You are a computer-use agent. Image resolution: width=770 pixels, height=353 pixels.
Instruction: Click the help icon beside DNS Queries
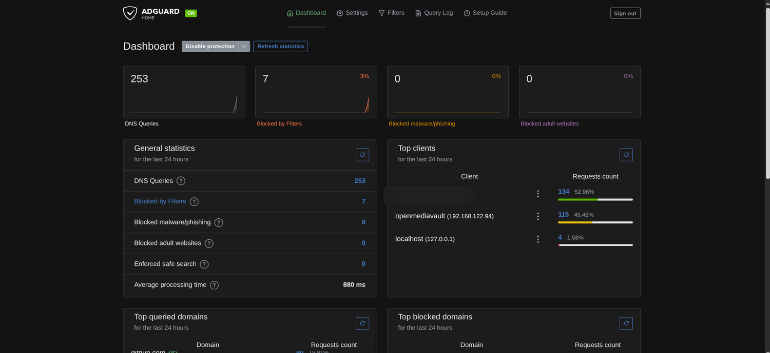181,181
